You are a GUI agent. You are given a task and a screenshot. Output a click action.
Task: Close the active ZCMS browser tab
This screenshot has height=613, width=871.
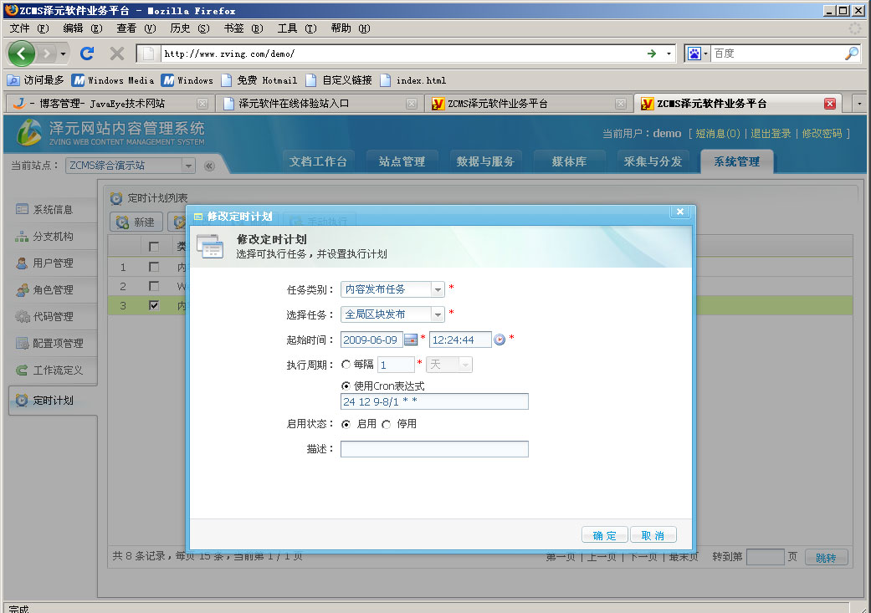[830, 104]
